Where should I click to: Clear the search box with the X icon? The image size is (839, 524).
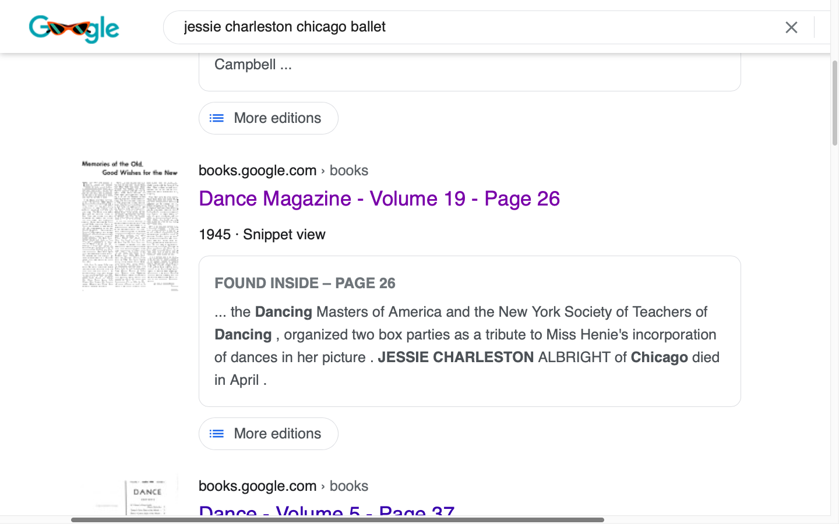791,27
